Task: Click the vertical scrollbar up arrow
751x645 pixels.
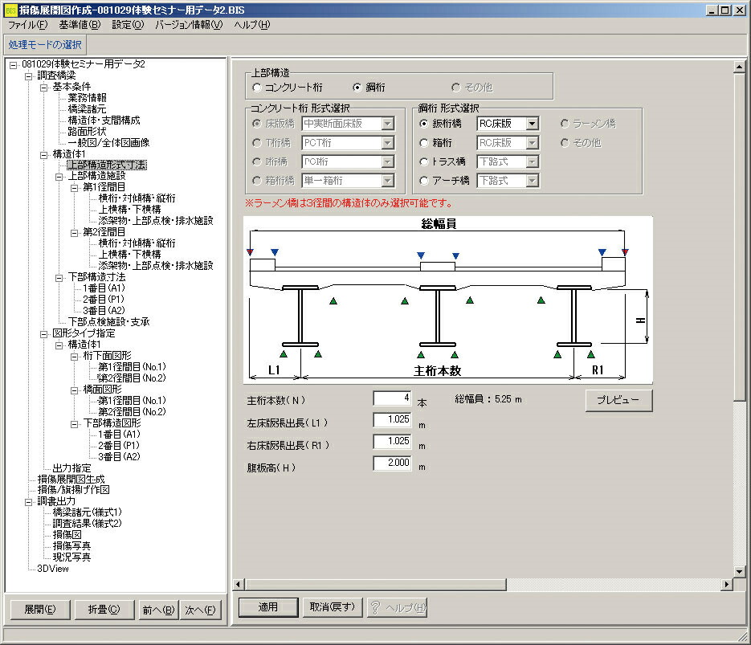Action: [x=739, y=67]
